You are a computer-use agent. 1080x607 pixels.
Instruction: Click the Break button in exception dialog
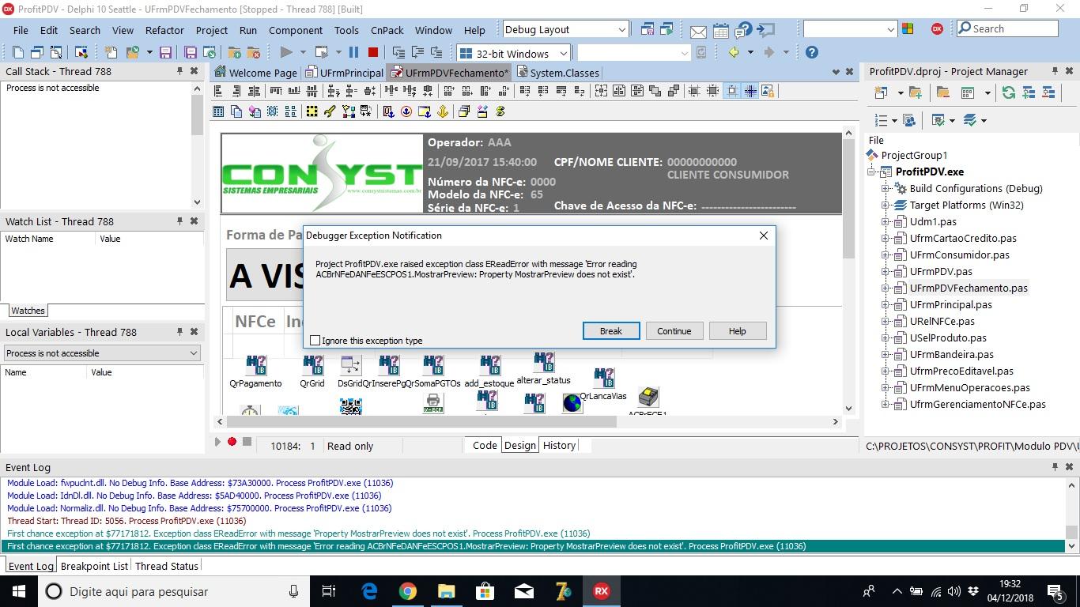pos(611,331)
